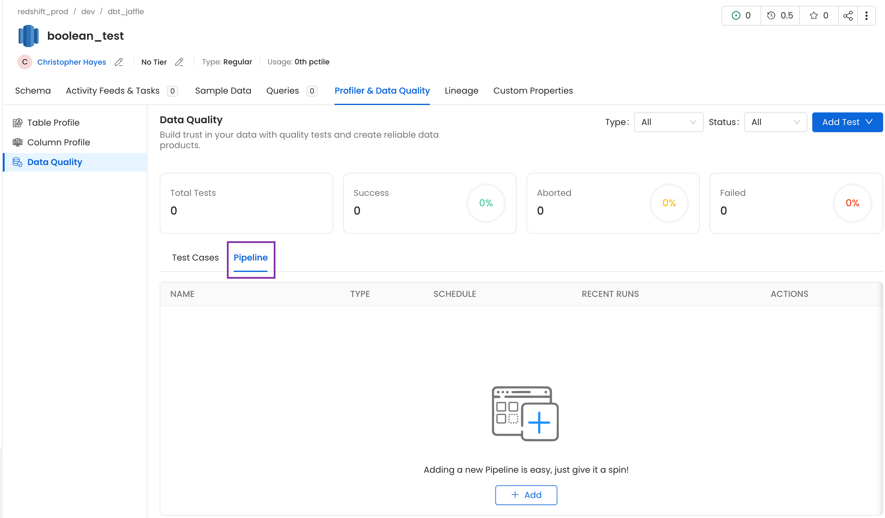
Task: Click the Data Quality sidebar icon
Action: [x=17, y=162]
